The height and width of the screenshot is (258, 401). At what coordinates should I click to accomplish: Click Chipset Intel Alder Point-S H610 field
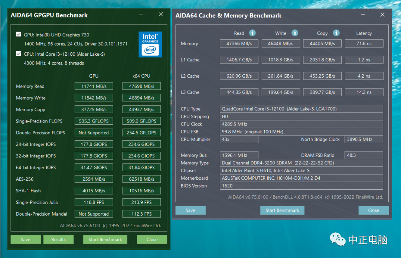click(301, 170)
